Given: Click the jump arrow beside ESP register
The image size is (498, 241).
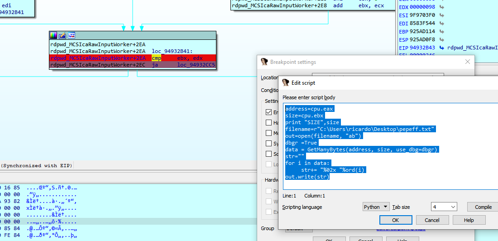Looking at the screenshot, I should coord(441,39).
